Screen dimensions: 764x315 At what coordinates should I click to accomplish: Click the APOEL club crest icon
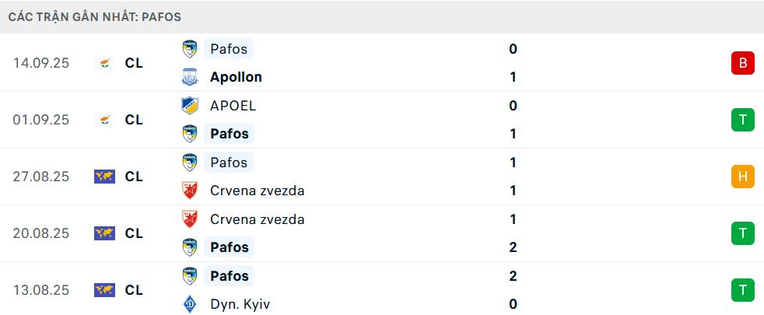pos(189,106)
